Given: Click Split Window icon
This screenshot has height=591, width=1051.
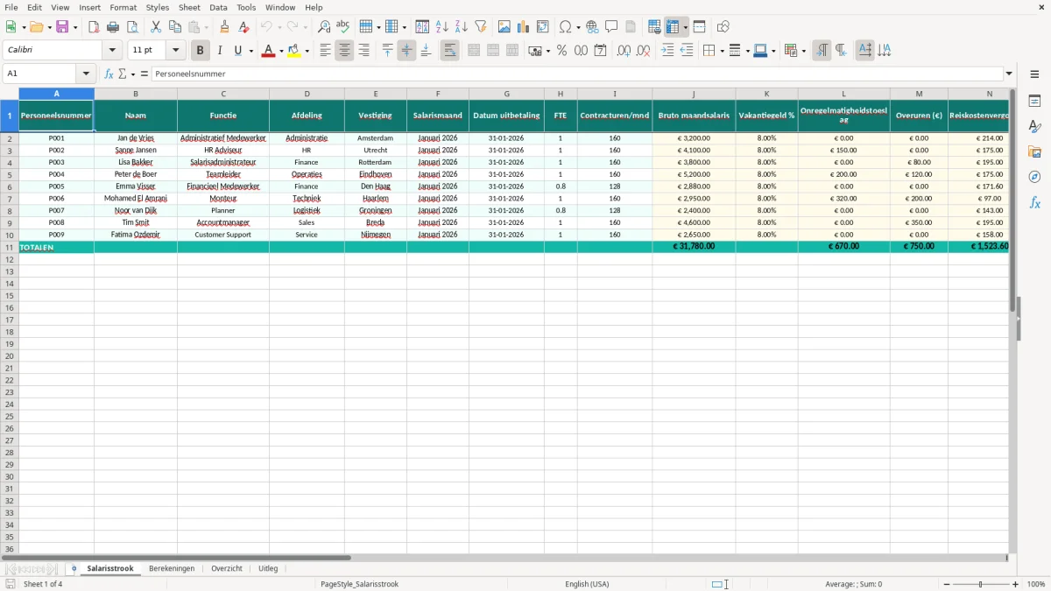Looking at the screenshot, I should (x=700, y=27).
